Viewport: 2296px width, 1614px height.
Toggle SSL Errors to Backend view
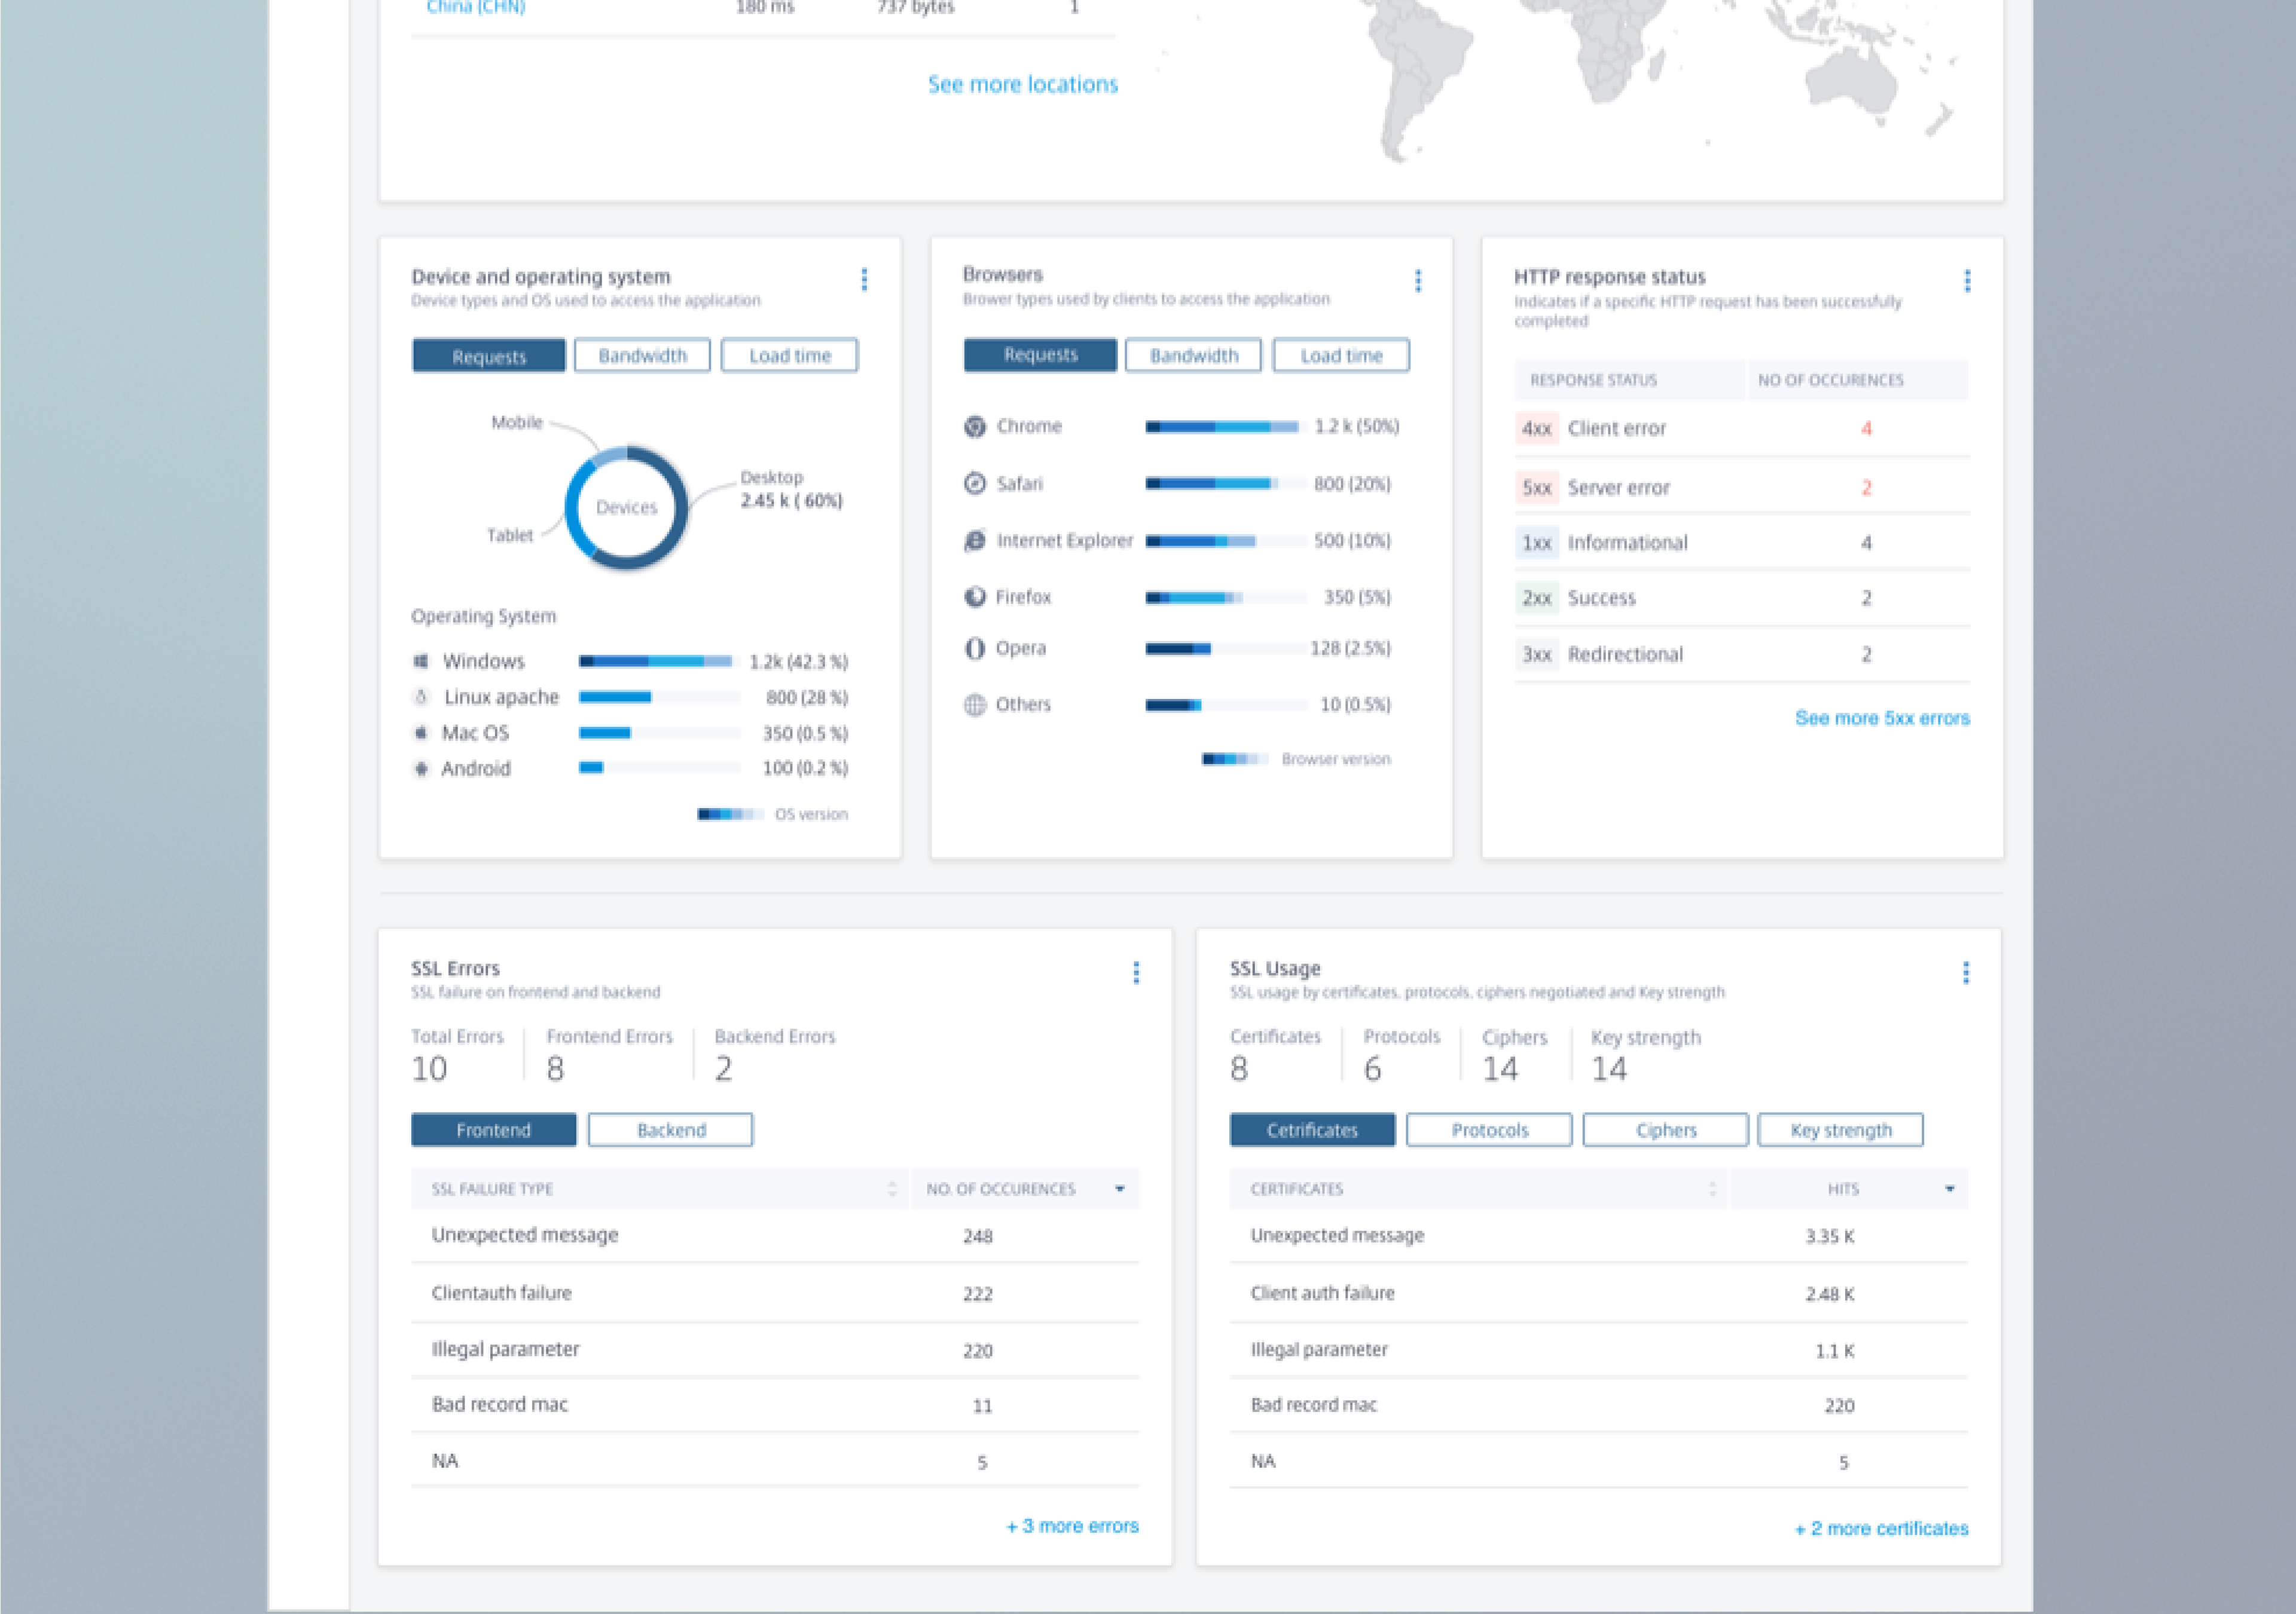[x=670, y=1131]
